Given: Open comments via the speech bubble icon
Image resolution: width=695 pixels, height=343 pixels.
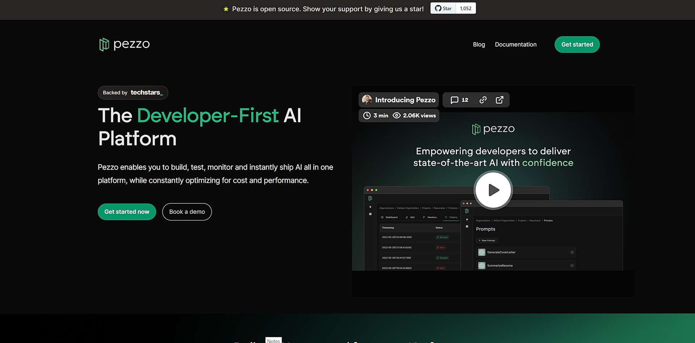Looking at the screenshot, I should click(x=455, y=100).
